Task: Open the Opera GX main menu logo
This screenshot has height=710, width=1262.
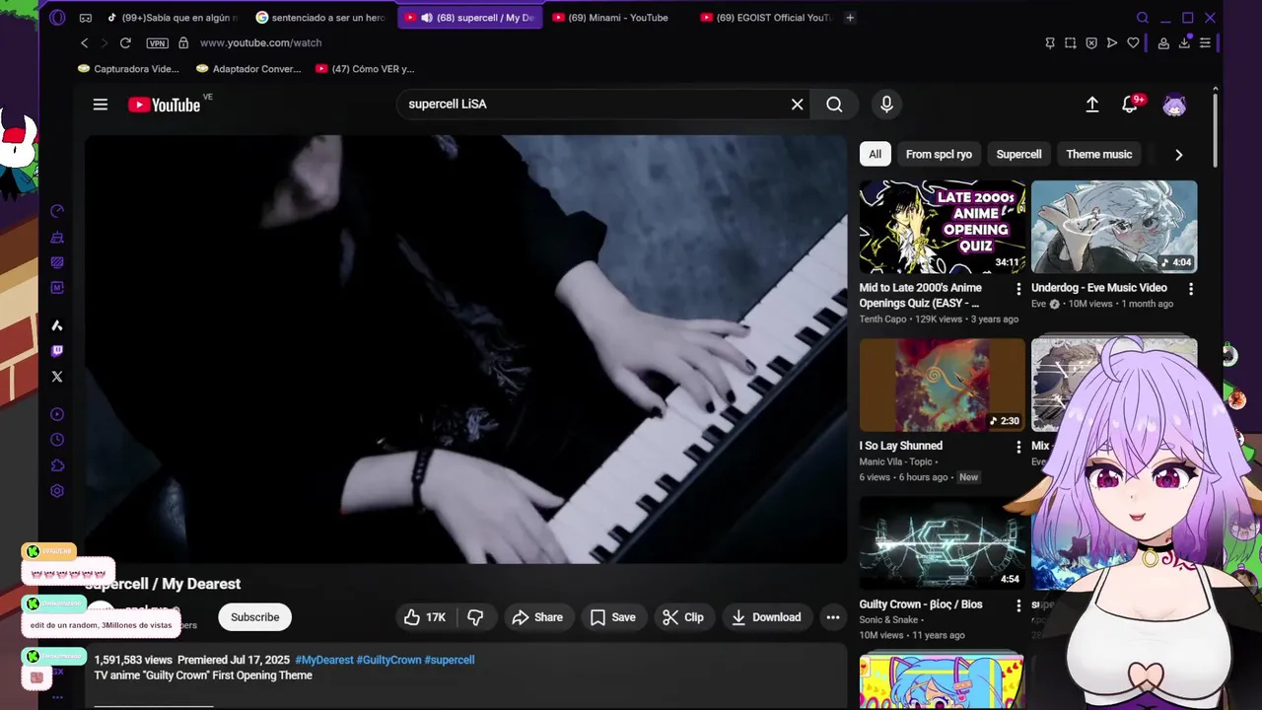Action: click(57, 17)
